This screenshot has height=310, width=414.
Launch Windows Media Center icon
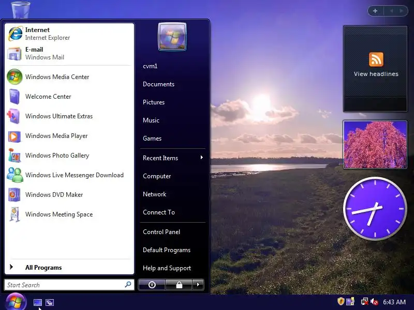click(14, 76)
